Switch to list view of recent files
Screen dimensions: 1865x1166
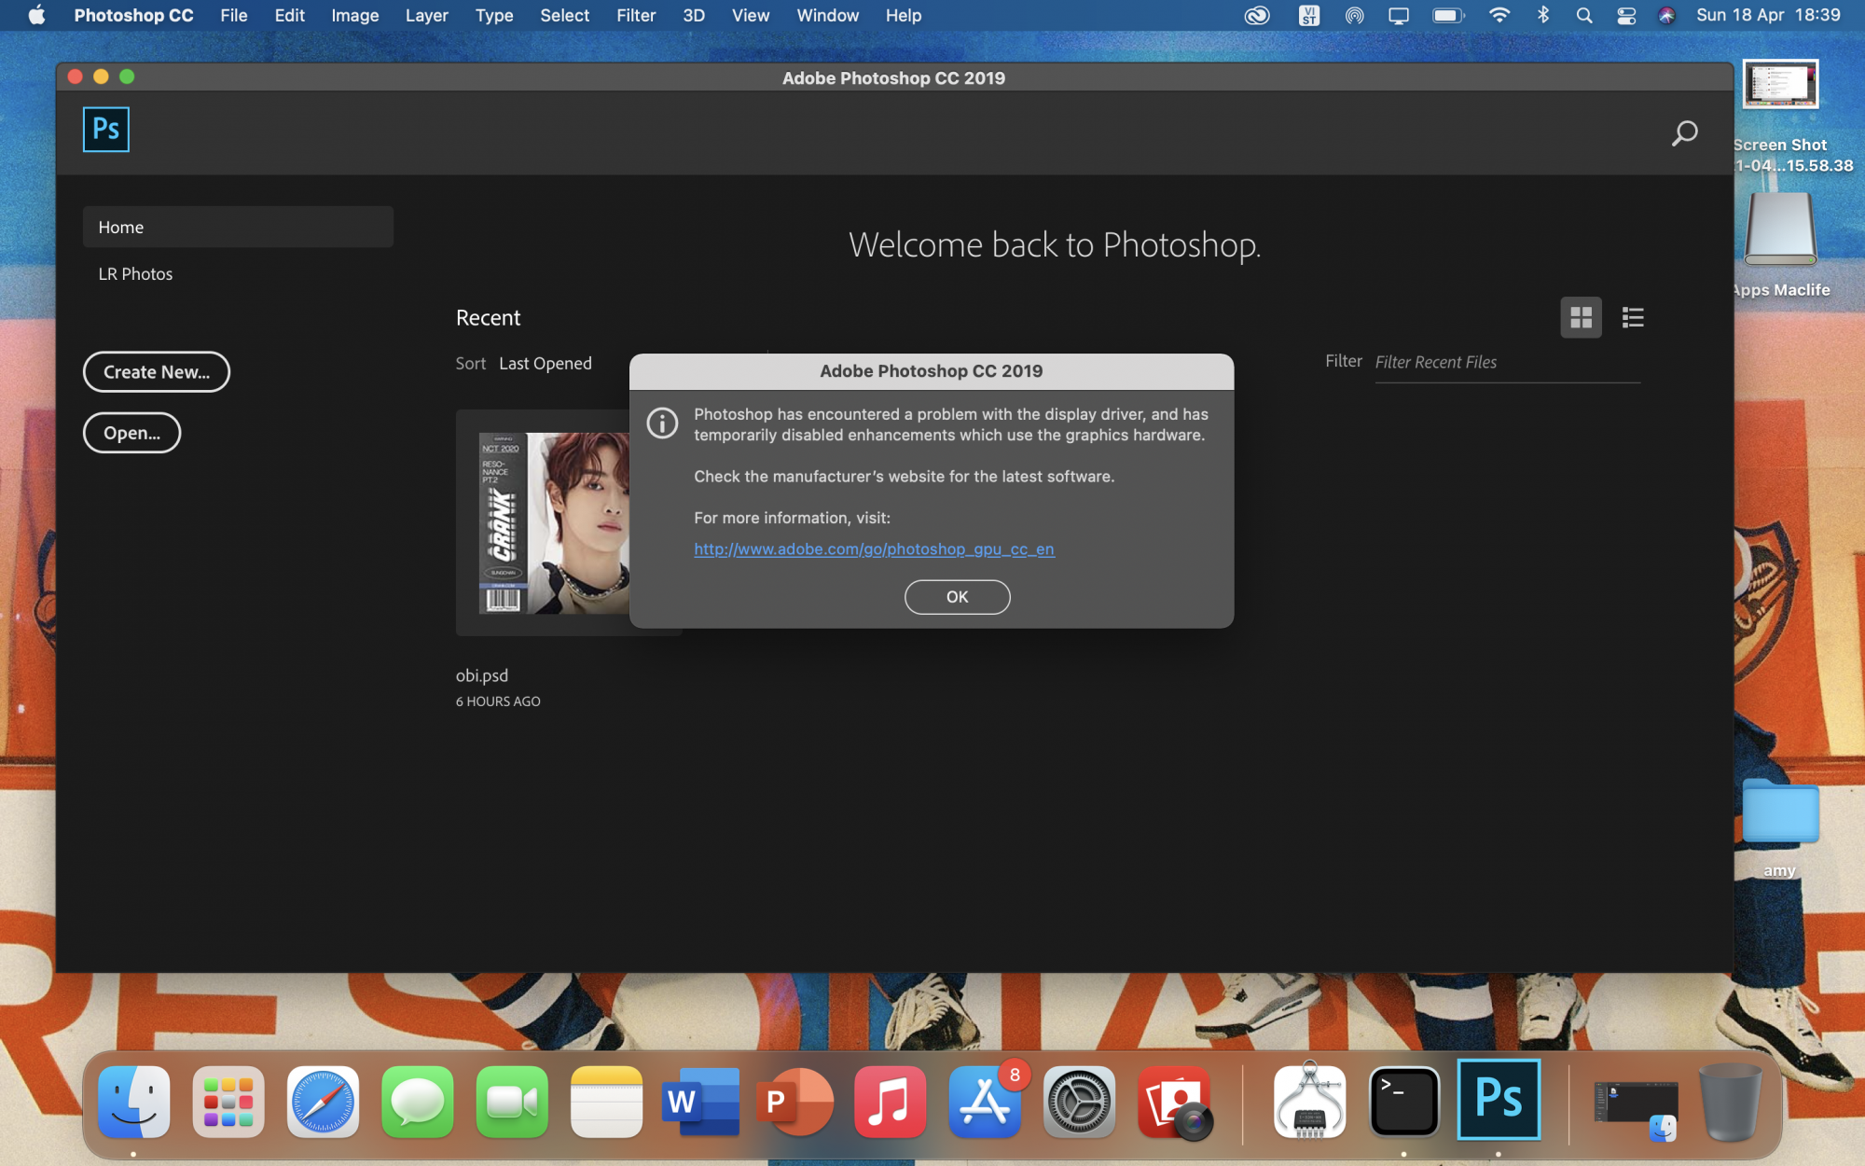1632,318
